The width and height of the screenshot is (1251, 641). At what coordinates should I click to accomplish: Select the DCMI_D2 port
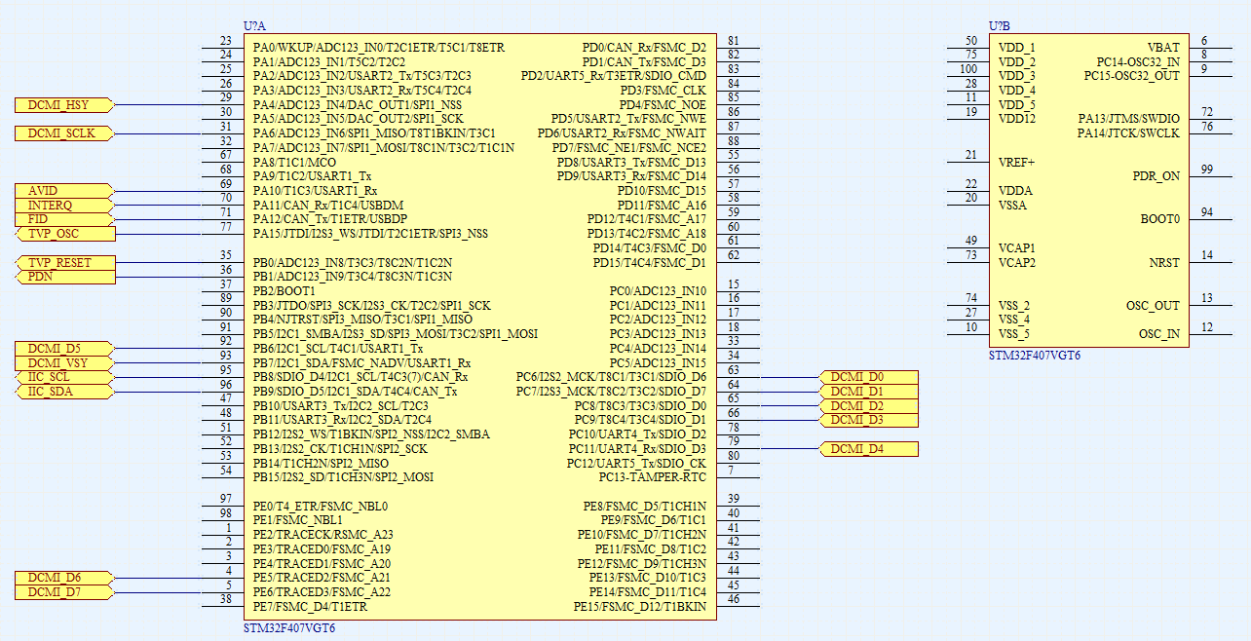click(x=869, y=405)
